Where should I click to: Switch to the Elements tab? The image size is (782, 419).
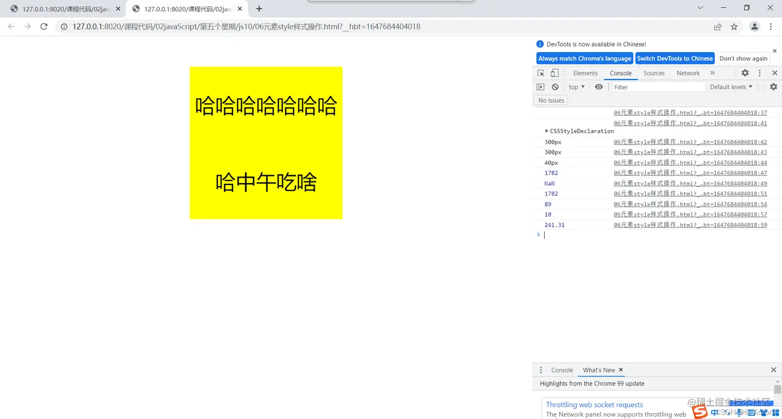(585, 73)
